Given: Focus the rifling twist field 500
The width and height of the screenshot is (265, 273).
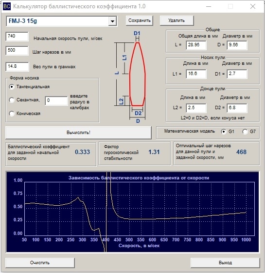Looking at the screenshot, I should pyautogui.click(x=17, y=51).
